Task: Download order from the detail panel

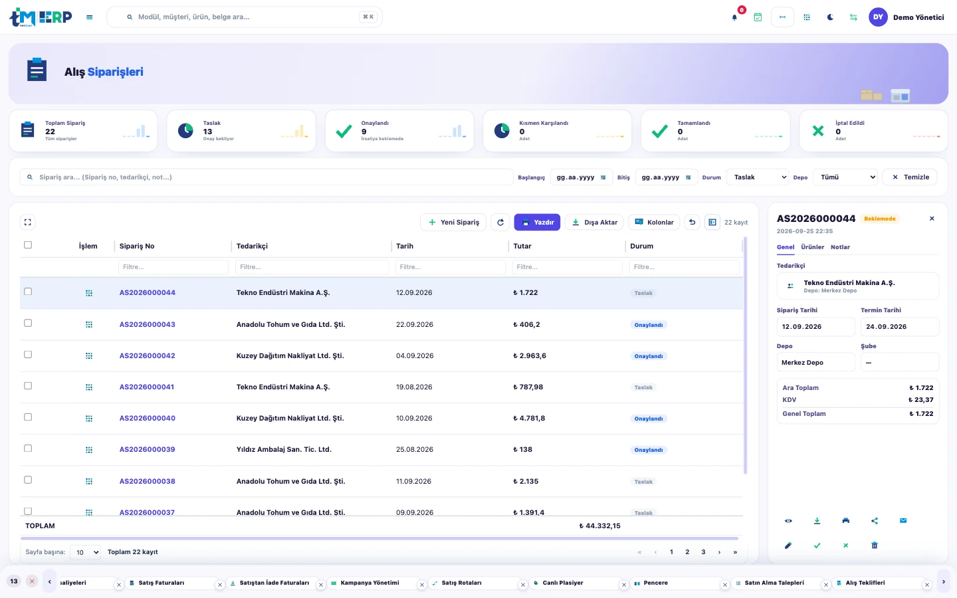Action: (817, 521)
